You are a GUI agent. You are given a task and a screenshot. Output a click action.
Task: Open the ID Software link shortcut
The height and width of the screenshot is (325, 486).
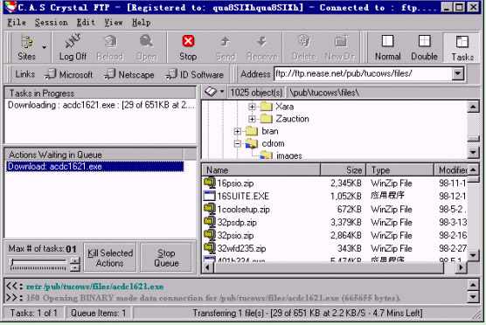[x=195, y=74]
